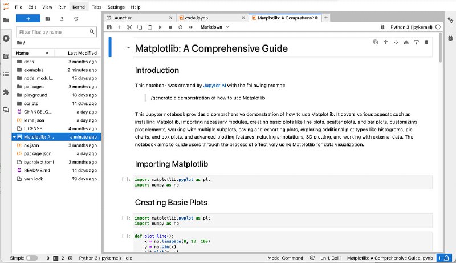Select the README.md file
Viewport: 456px width, 263px height.
56,171
